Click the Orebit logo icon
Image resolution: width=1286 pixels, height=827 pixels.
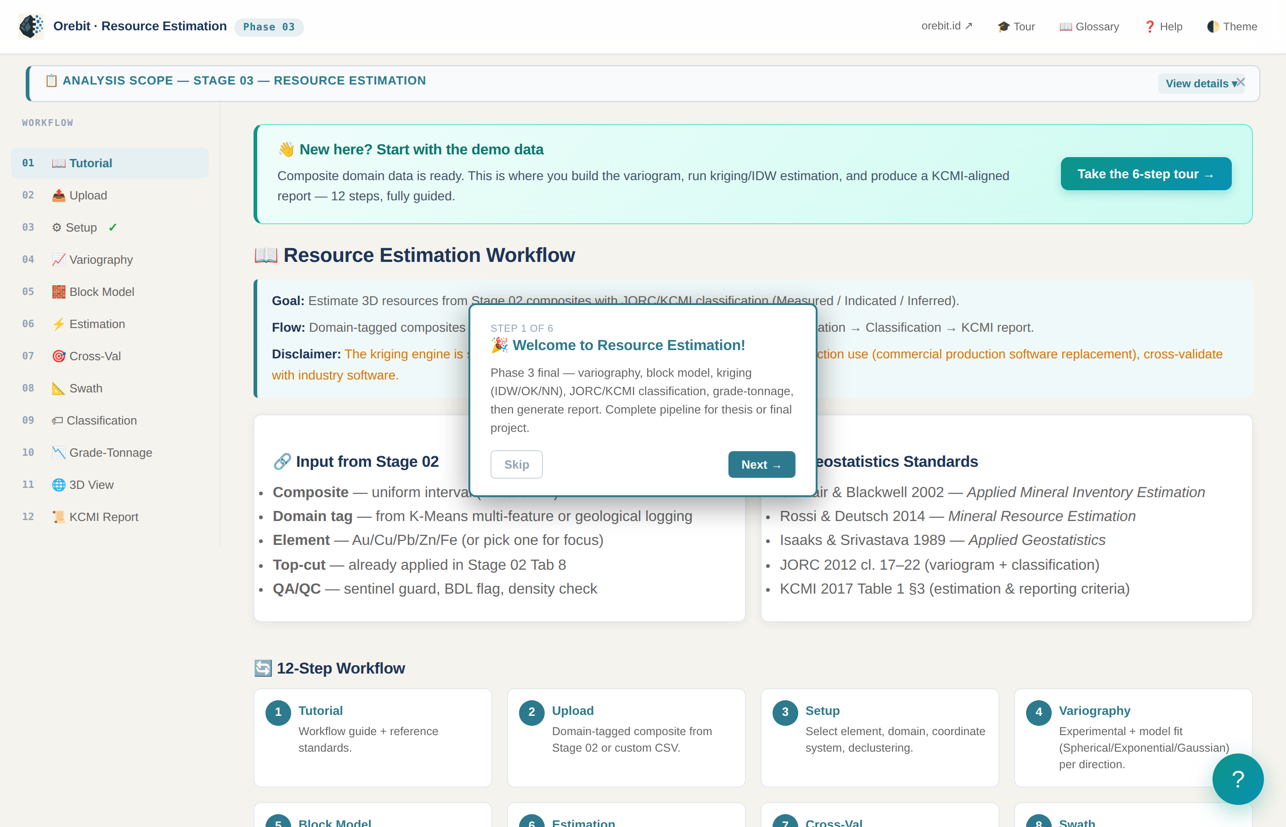click(31, 26)
